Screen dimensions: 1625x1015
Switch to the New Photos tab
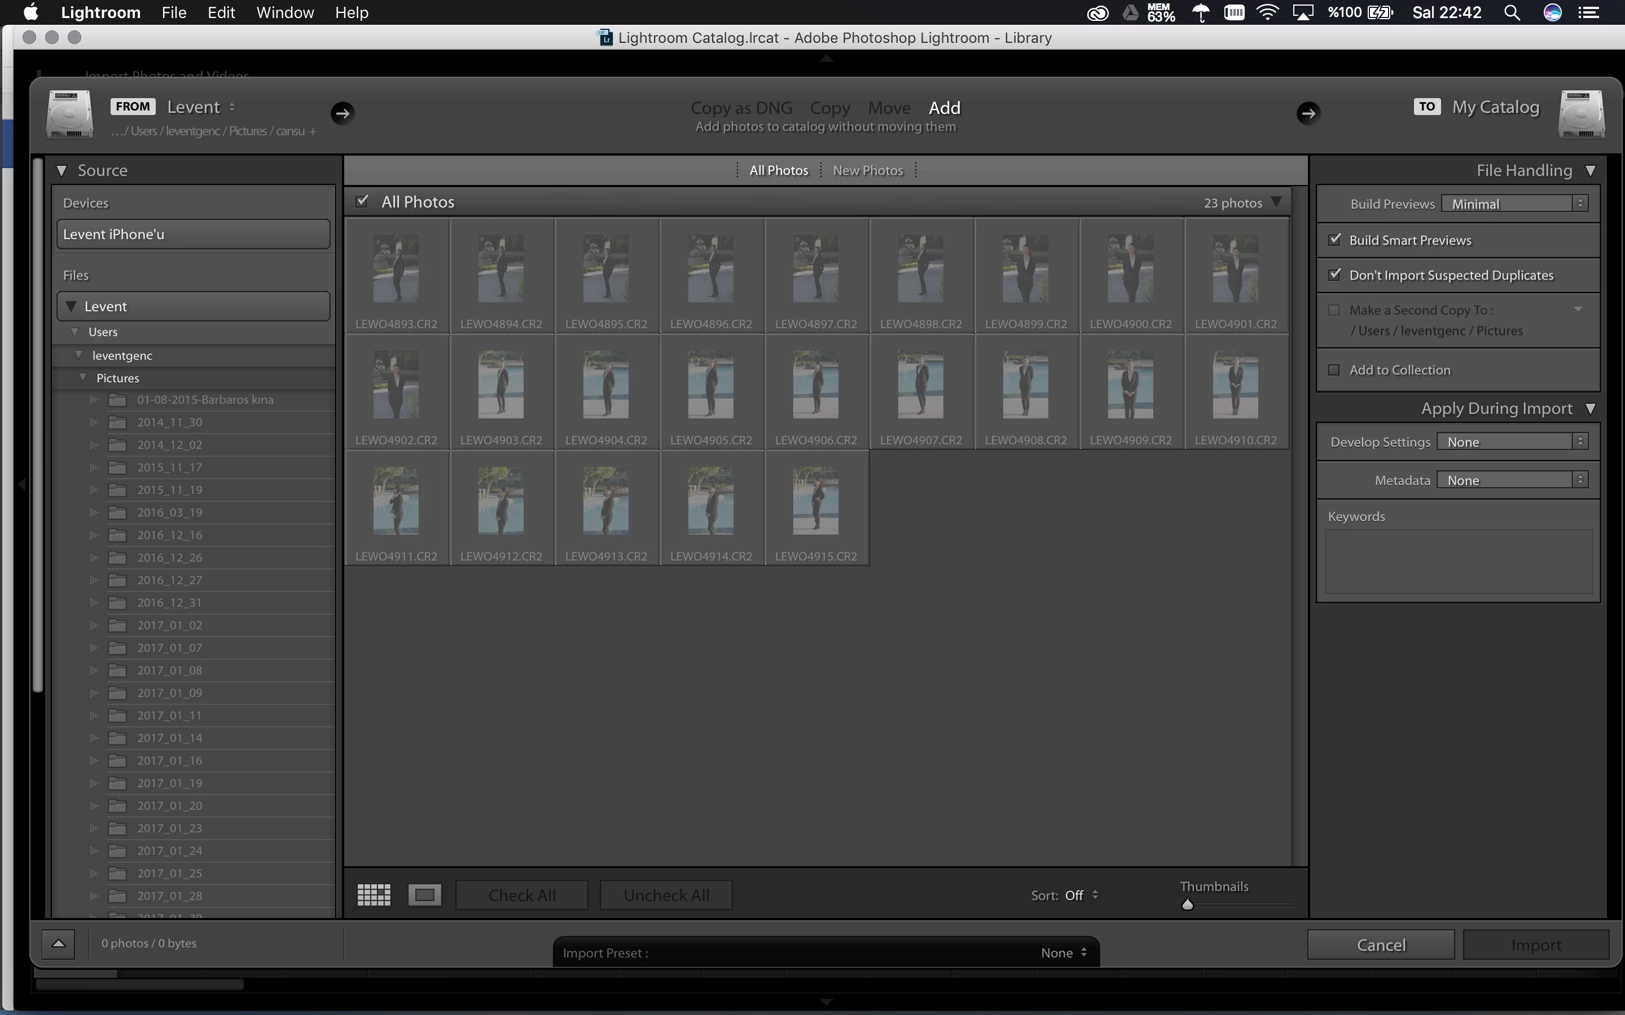click(x=868, y=170)
